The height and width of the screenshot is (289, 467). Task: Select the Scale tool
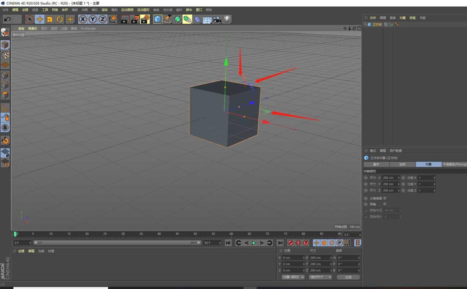click(x=49, y=19)
